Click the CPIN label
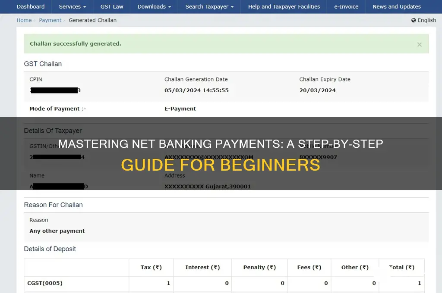 tap(36, 79)
